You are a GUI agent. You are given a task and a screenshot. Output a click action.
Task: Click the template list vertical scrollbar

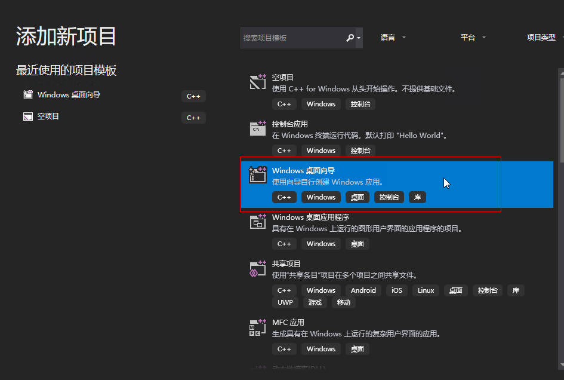tap(562, 219)
